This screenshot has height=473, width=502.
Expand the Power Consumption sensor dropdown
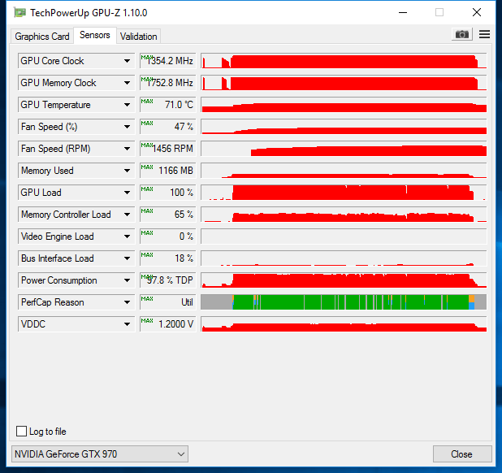(127, 280)
